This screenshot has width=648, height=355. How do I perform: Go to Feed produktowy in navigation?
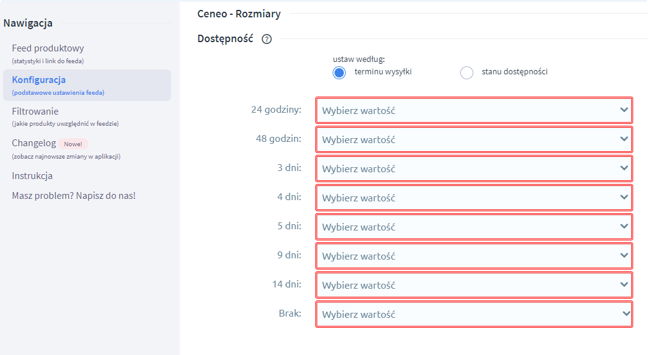pyautogui.click(x=48, y=48)
